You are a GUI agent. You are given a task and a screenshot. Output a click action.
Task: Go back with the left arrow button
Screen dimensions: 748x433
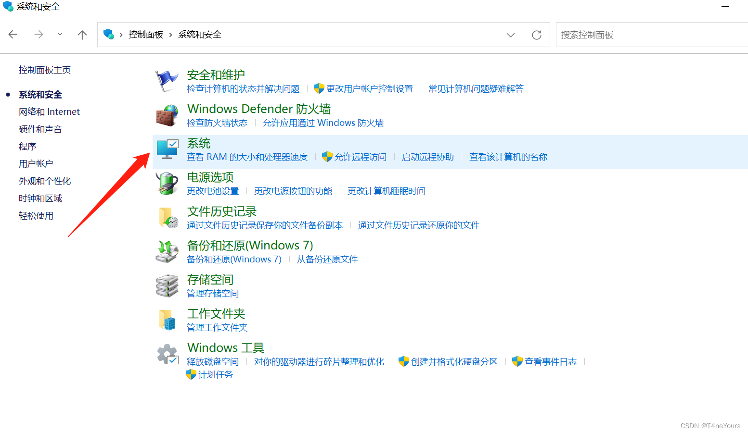[x=13, y=35]
